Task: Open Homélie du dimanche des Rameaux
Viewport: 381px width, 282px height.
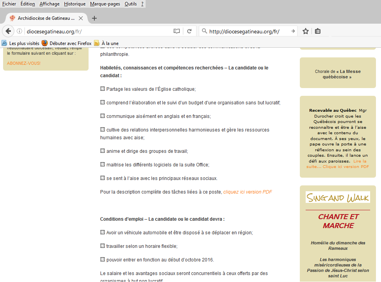Action: (x=338, y=246)
